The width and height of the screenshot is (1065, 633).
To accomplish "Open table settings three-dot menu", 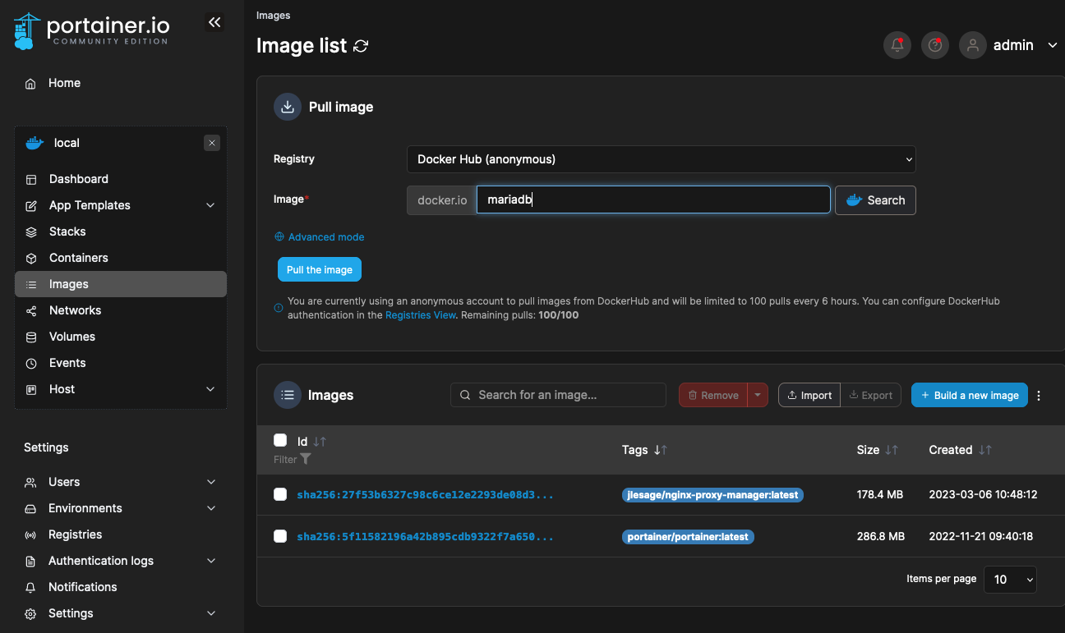I will (x=1039, y=396).
